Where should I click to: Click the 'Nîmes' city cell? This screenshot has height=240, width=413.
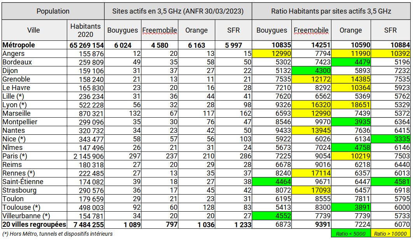[35, 148]
